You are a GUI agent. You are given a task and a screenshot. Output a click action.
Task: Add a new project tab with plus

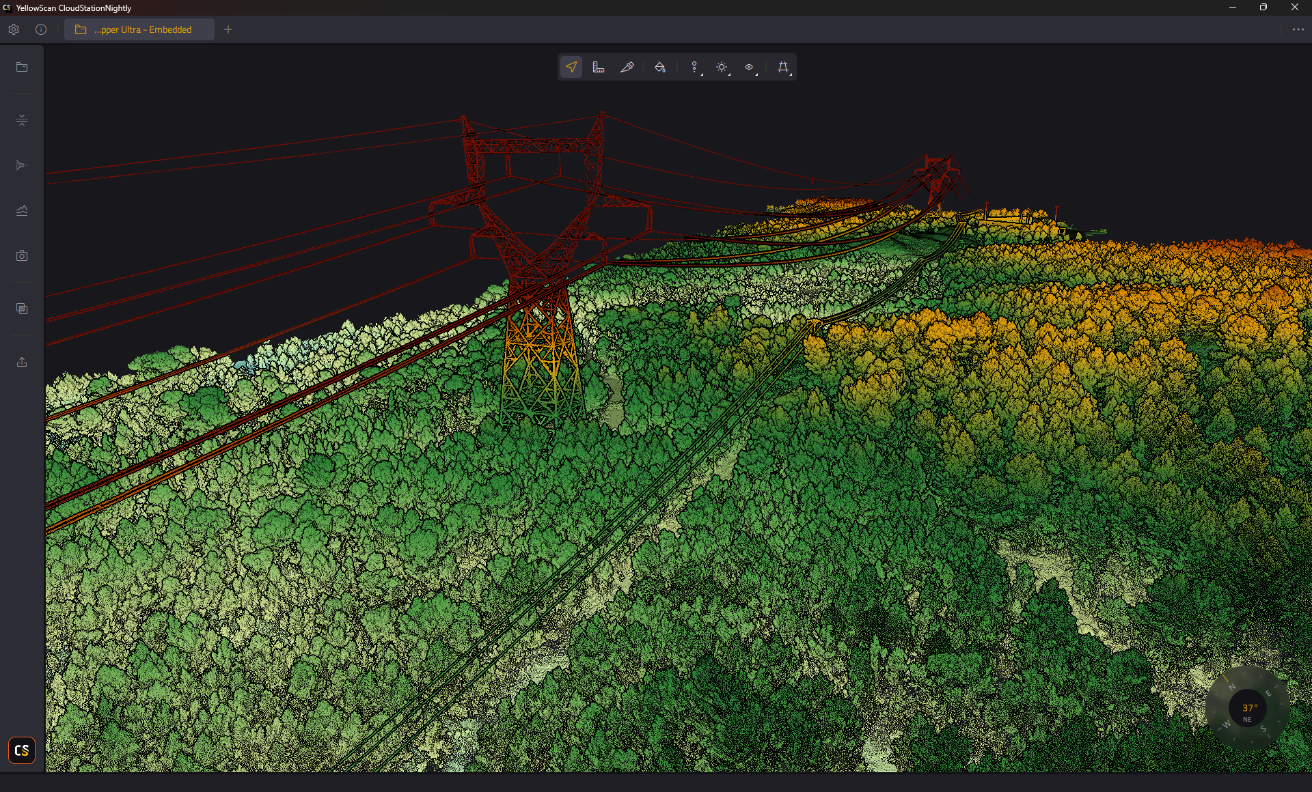click(228, 29)
